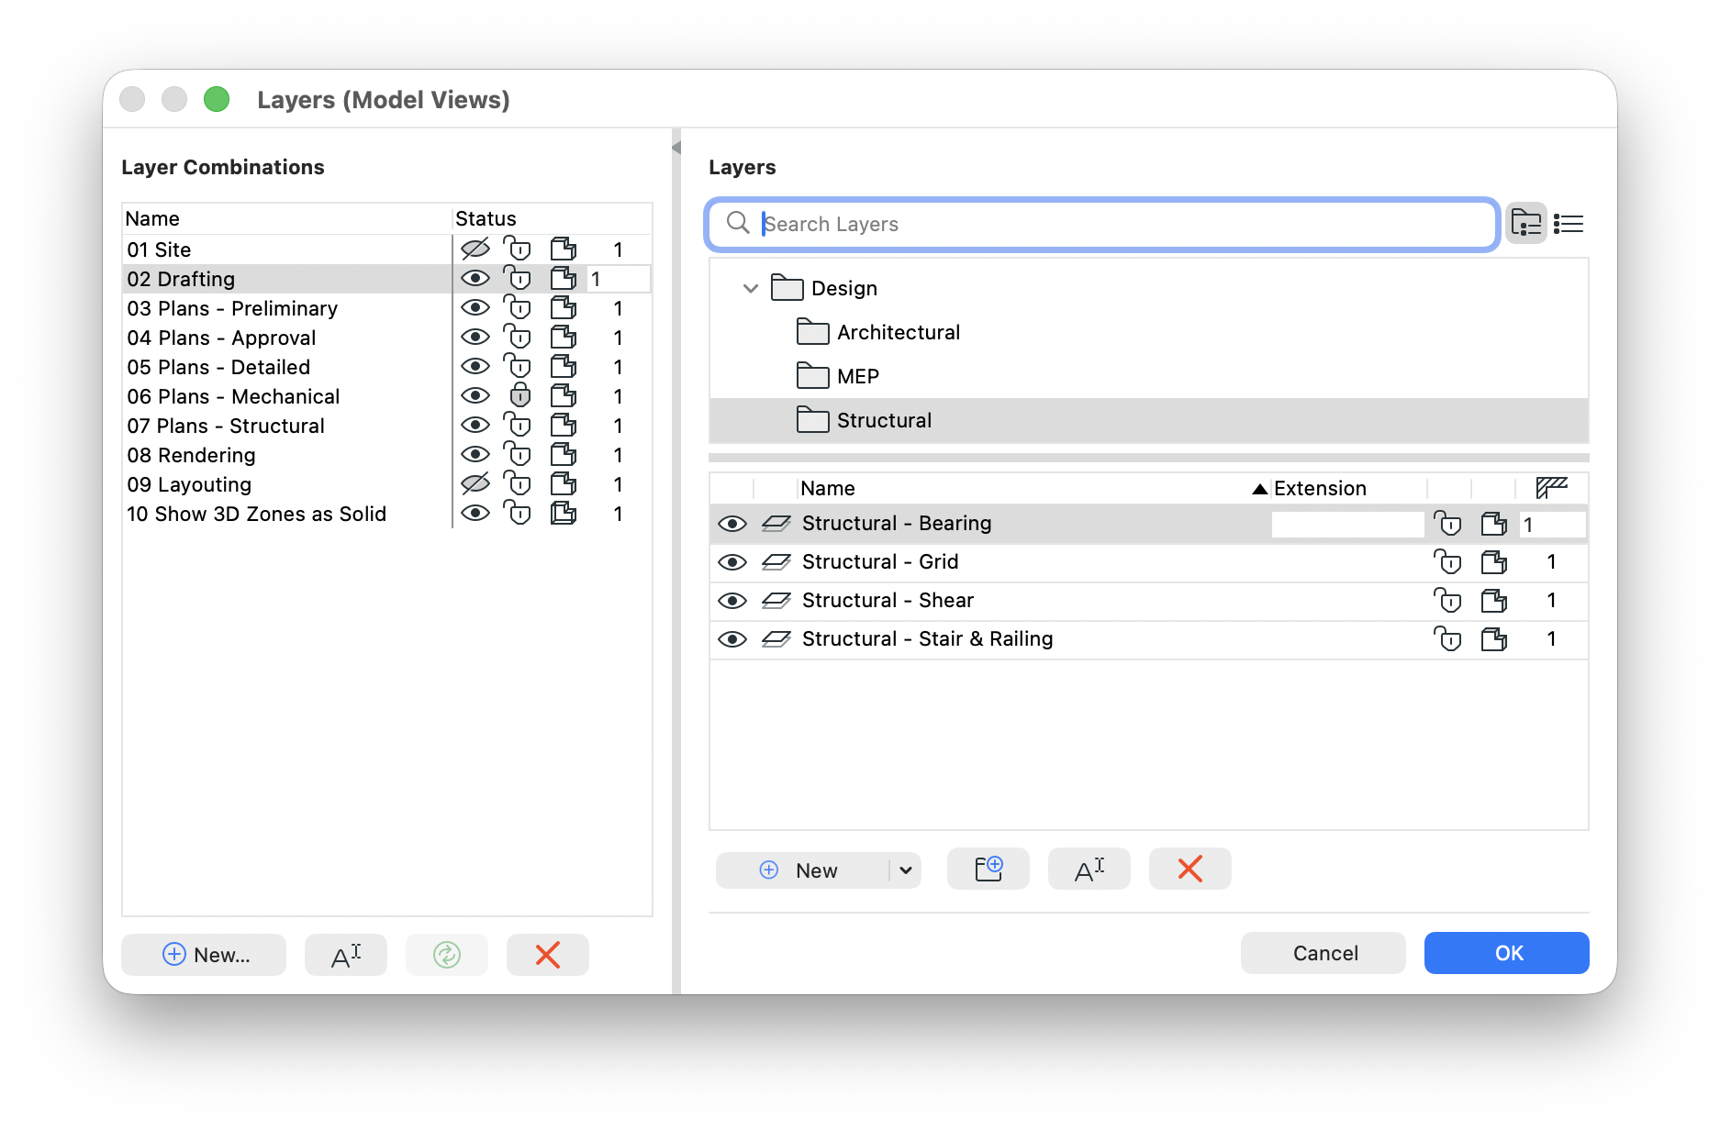Screen dimensions: 1720x1130
Task: Toggle folder tree view of layers
Action: [1526, 224]
